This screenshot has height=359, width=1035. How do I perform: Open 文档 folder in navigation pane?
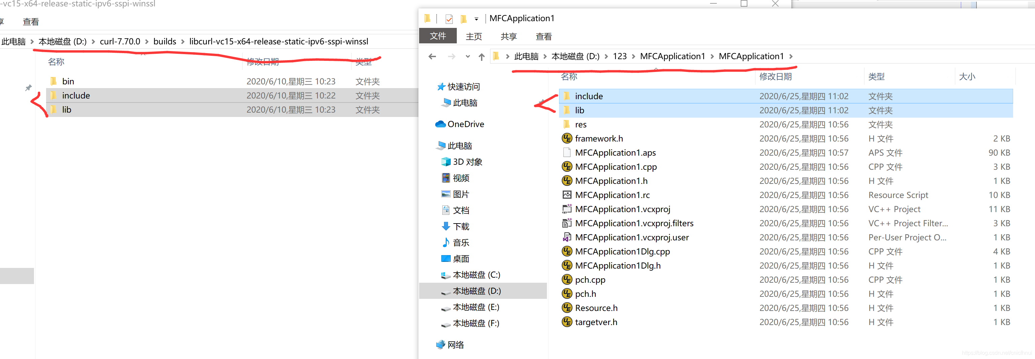[x=456, y=210]
